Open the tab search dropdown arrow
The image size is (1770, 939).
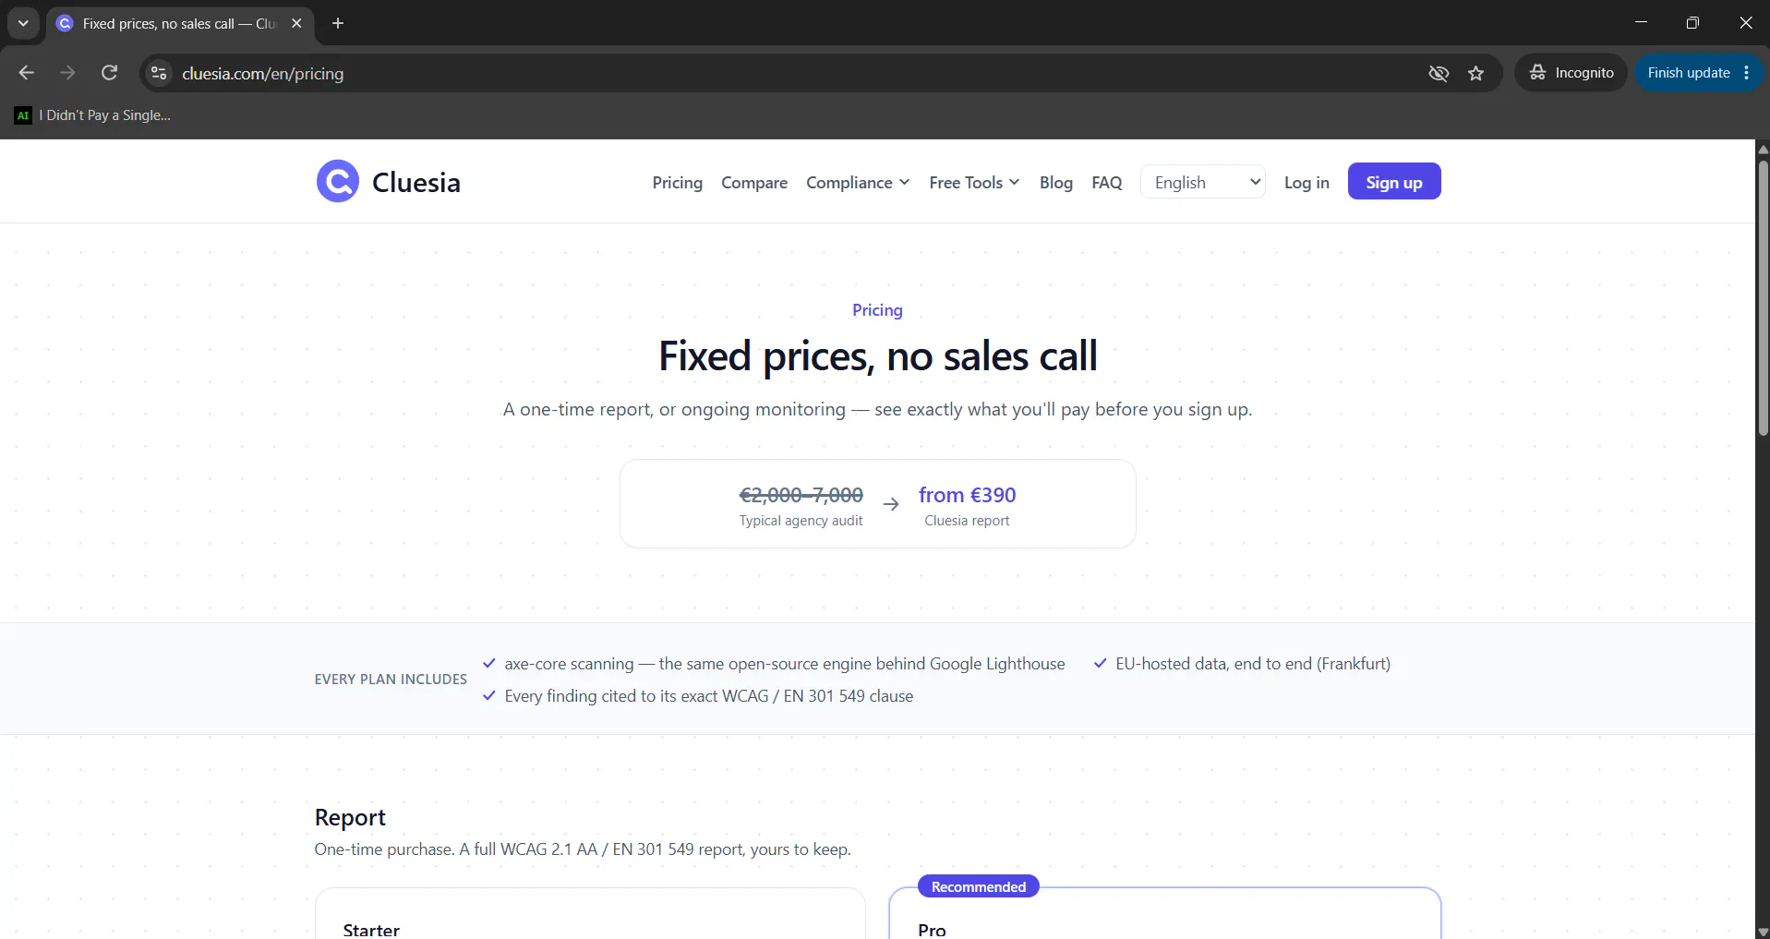pos(23,23)
